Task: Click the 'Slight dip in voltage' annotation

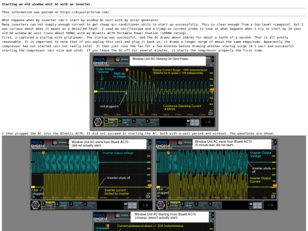Action: click(x=119, y=75)
